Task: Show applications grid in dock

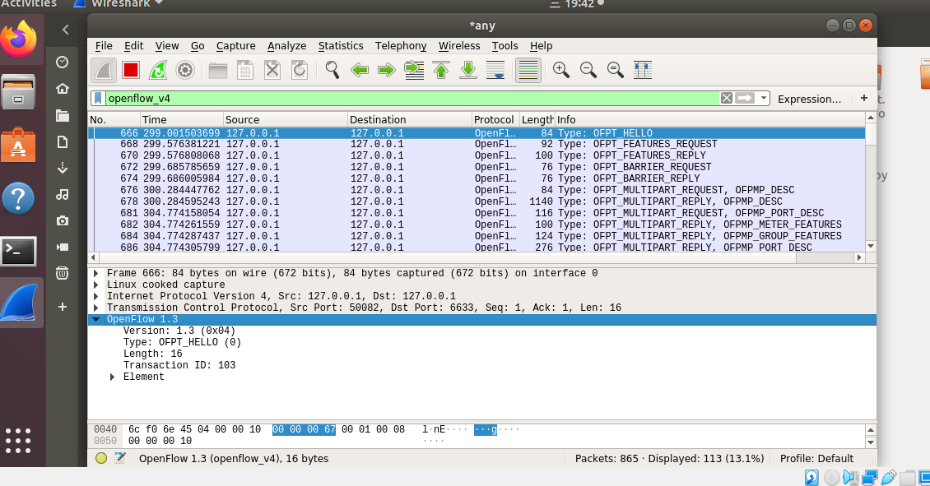Action: point(18,441)
